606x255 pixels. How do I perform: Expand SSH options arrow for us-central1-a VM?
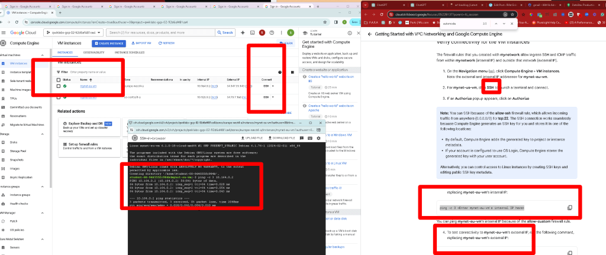point(273,97)
